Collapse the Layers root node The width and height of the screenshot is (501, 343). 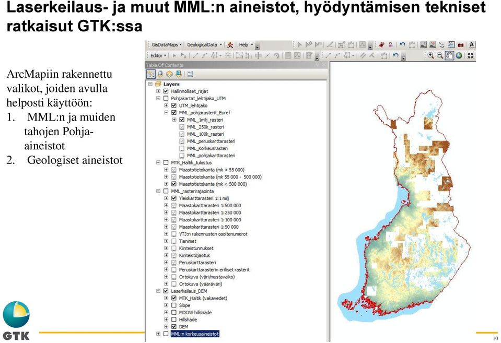click(150, 84)
